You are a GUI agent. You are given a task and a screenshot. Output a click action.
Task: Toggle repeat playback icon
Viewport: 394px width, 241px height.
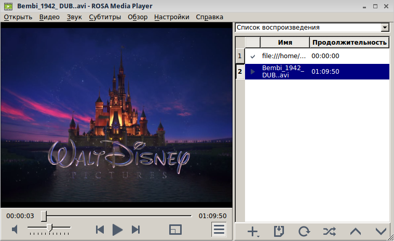coord(304,231)
